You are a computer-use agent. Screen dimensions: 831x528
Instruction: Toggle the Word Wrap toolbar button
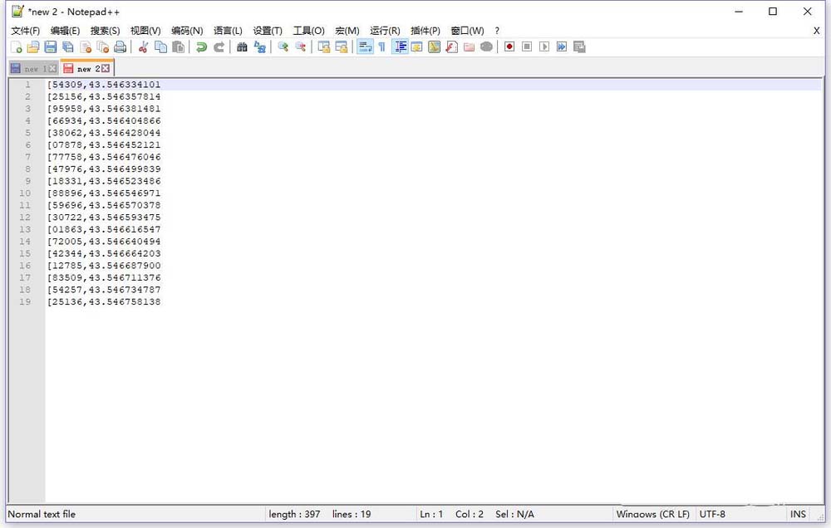(365, 47)
